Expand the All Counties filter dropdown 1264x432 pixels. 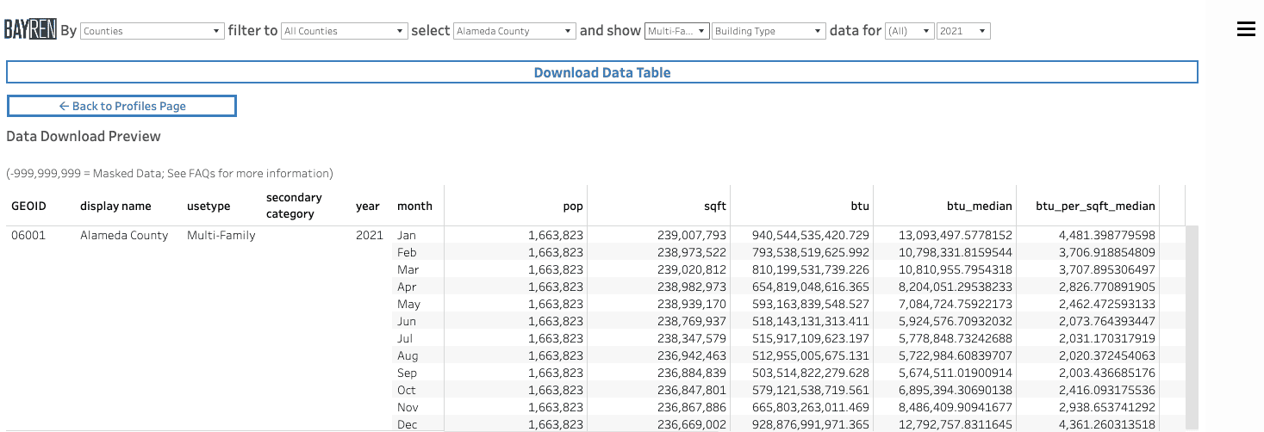tap(343, 31)
